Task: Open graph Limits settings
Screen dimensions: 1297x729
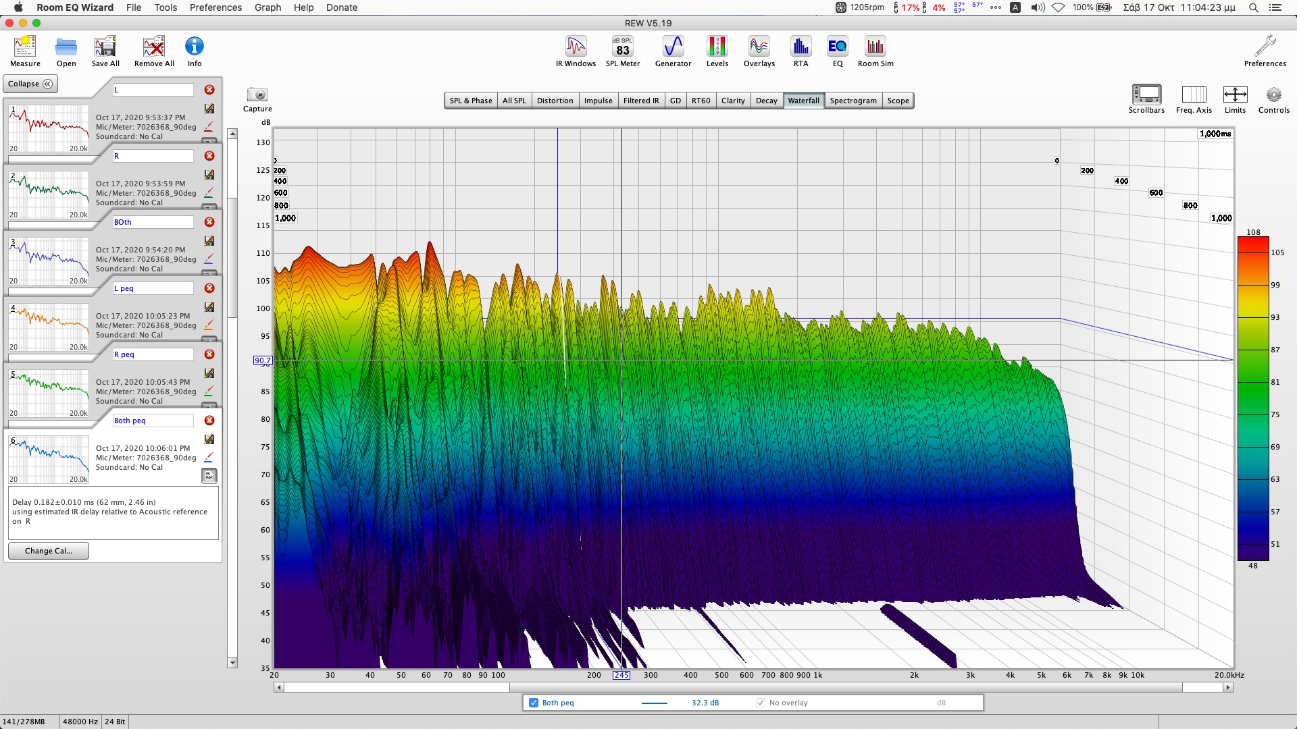Action: tap(1234, 99)
